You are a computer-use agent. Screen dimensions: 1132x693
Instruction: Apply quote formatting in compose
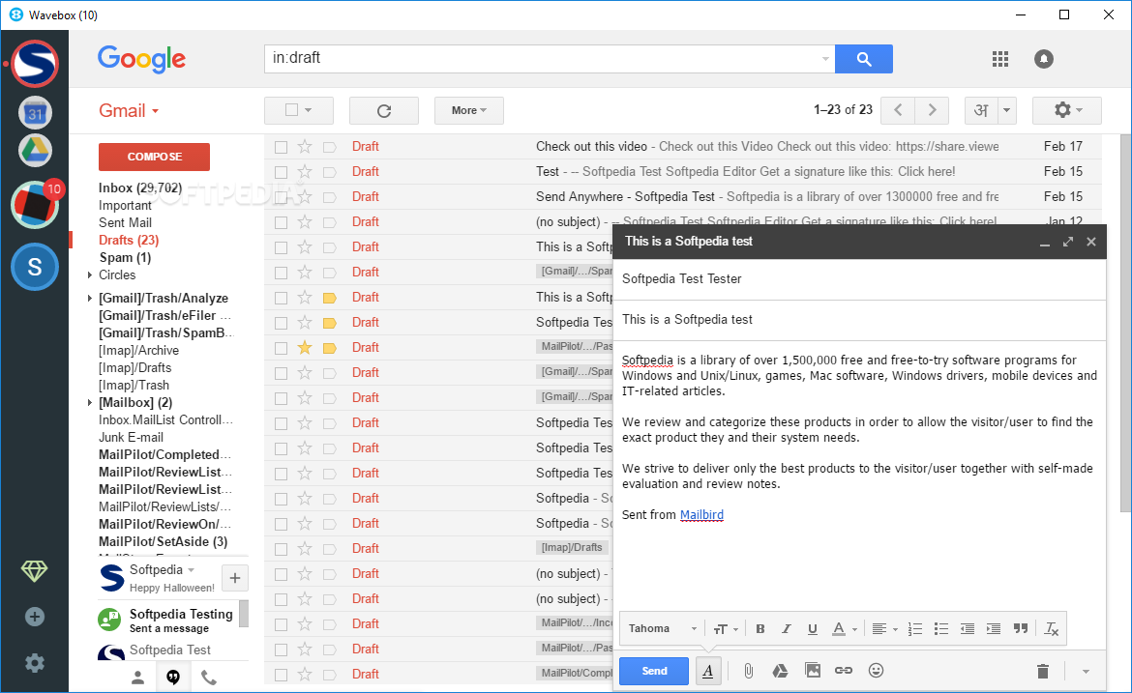pyautogui.click(x=1020, y=629)
